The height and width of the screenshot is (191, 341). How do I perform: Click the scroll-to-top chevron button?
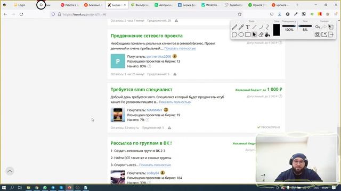(x=10, y=171)
